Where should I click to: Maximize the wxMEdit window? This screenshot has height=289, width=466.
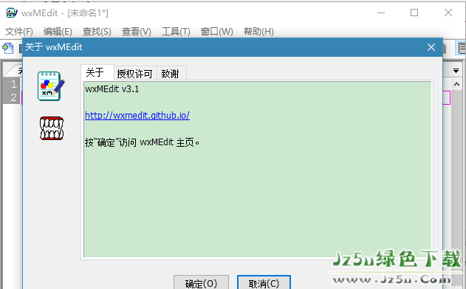point(414,13)
